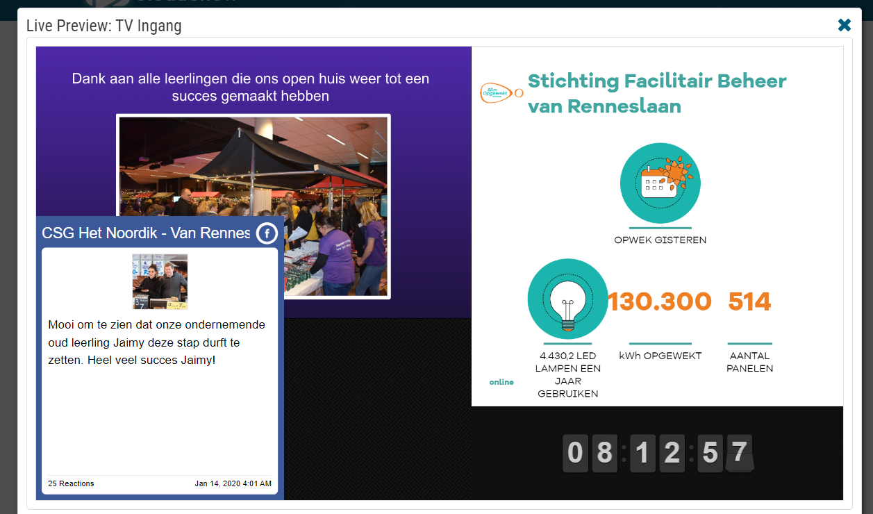Click the Facebook post text about Jaimy
This screenshot has height=514, width=873.
tap(156, 342)
